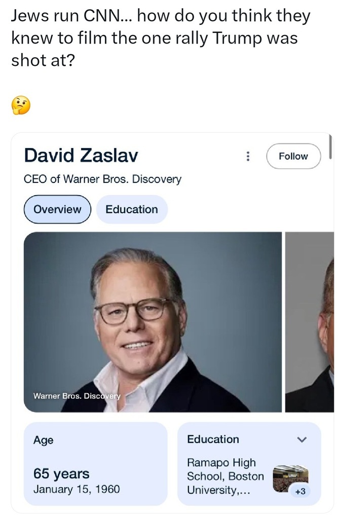Click the Warner Bros. Discovery photo credit
338x519 pixels.
(77, 395)
